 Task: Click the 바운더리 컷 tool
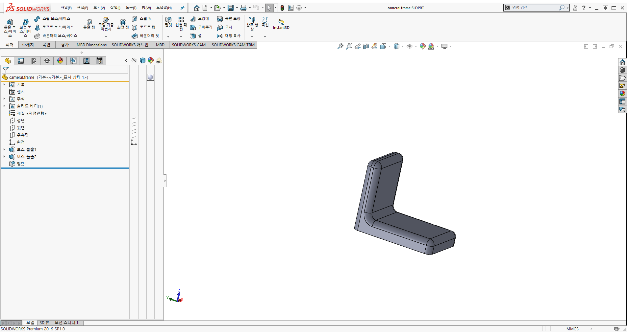click(145, 36)
